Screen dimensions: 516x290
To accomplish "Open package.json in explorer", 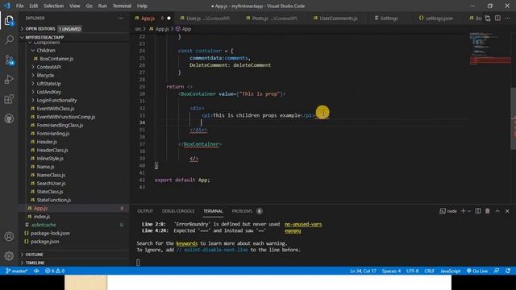I will [45, 242].
